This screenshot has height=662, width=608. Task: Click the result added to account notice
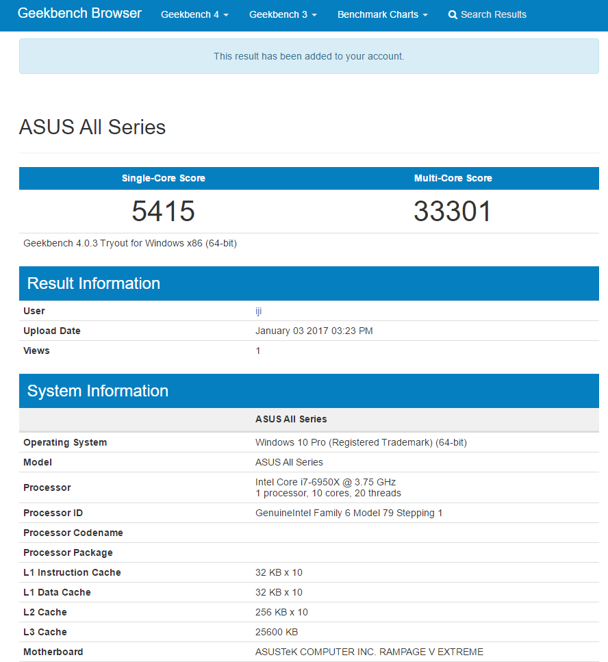309,56
